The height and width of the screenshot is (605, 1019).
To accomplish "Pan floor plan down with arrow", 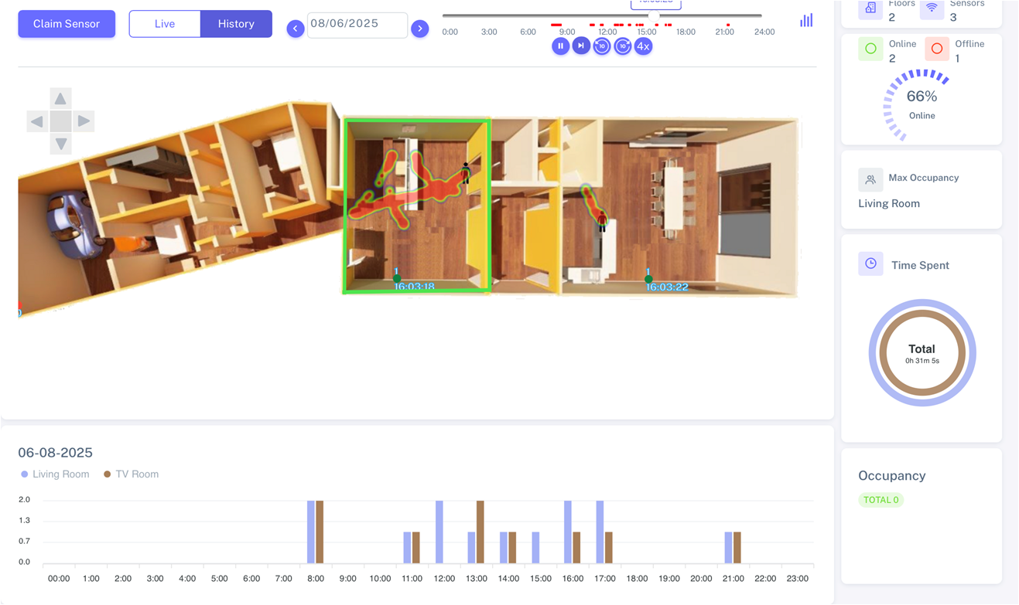I will [60, 144].
